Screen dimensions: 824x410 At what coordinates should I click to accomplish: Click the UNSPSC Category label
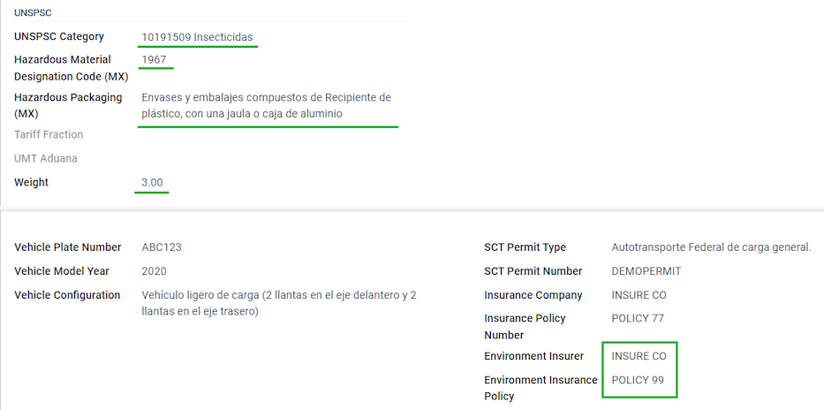59,37
